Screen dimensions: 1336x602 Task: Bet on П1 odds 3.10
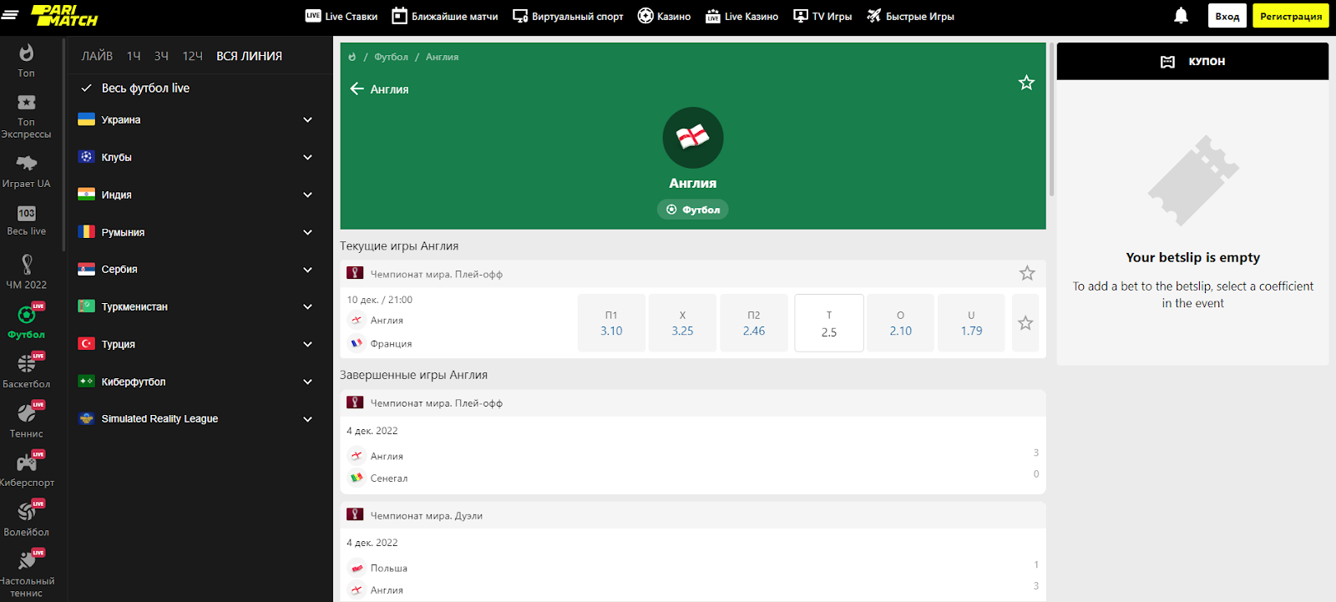611,323
